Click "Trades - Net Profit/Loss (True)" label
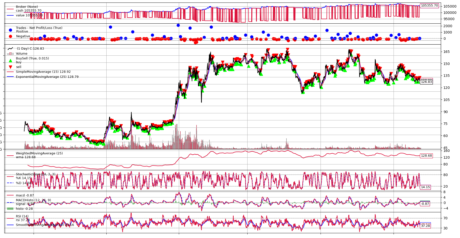Image resolution: width=460 pixels, height=238 pixels. tap(39, 28)
